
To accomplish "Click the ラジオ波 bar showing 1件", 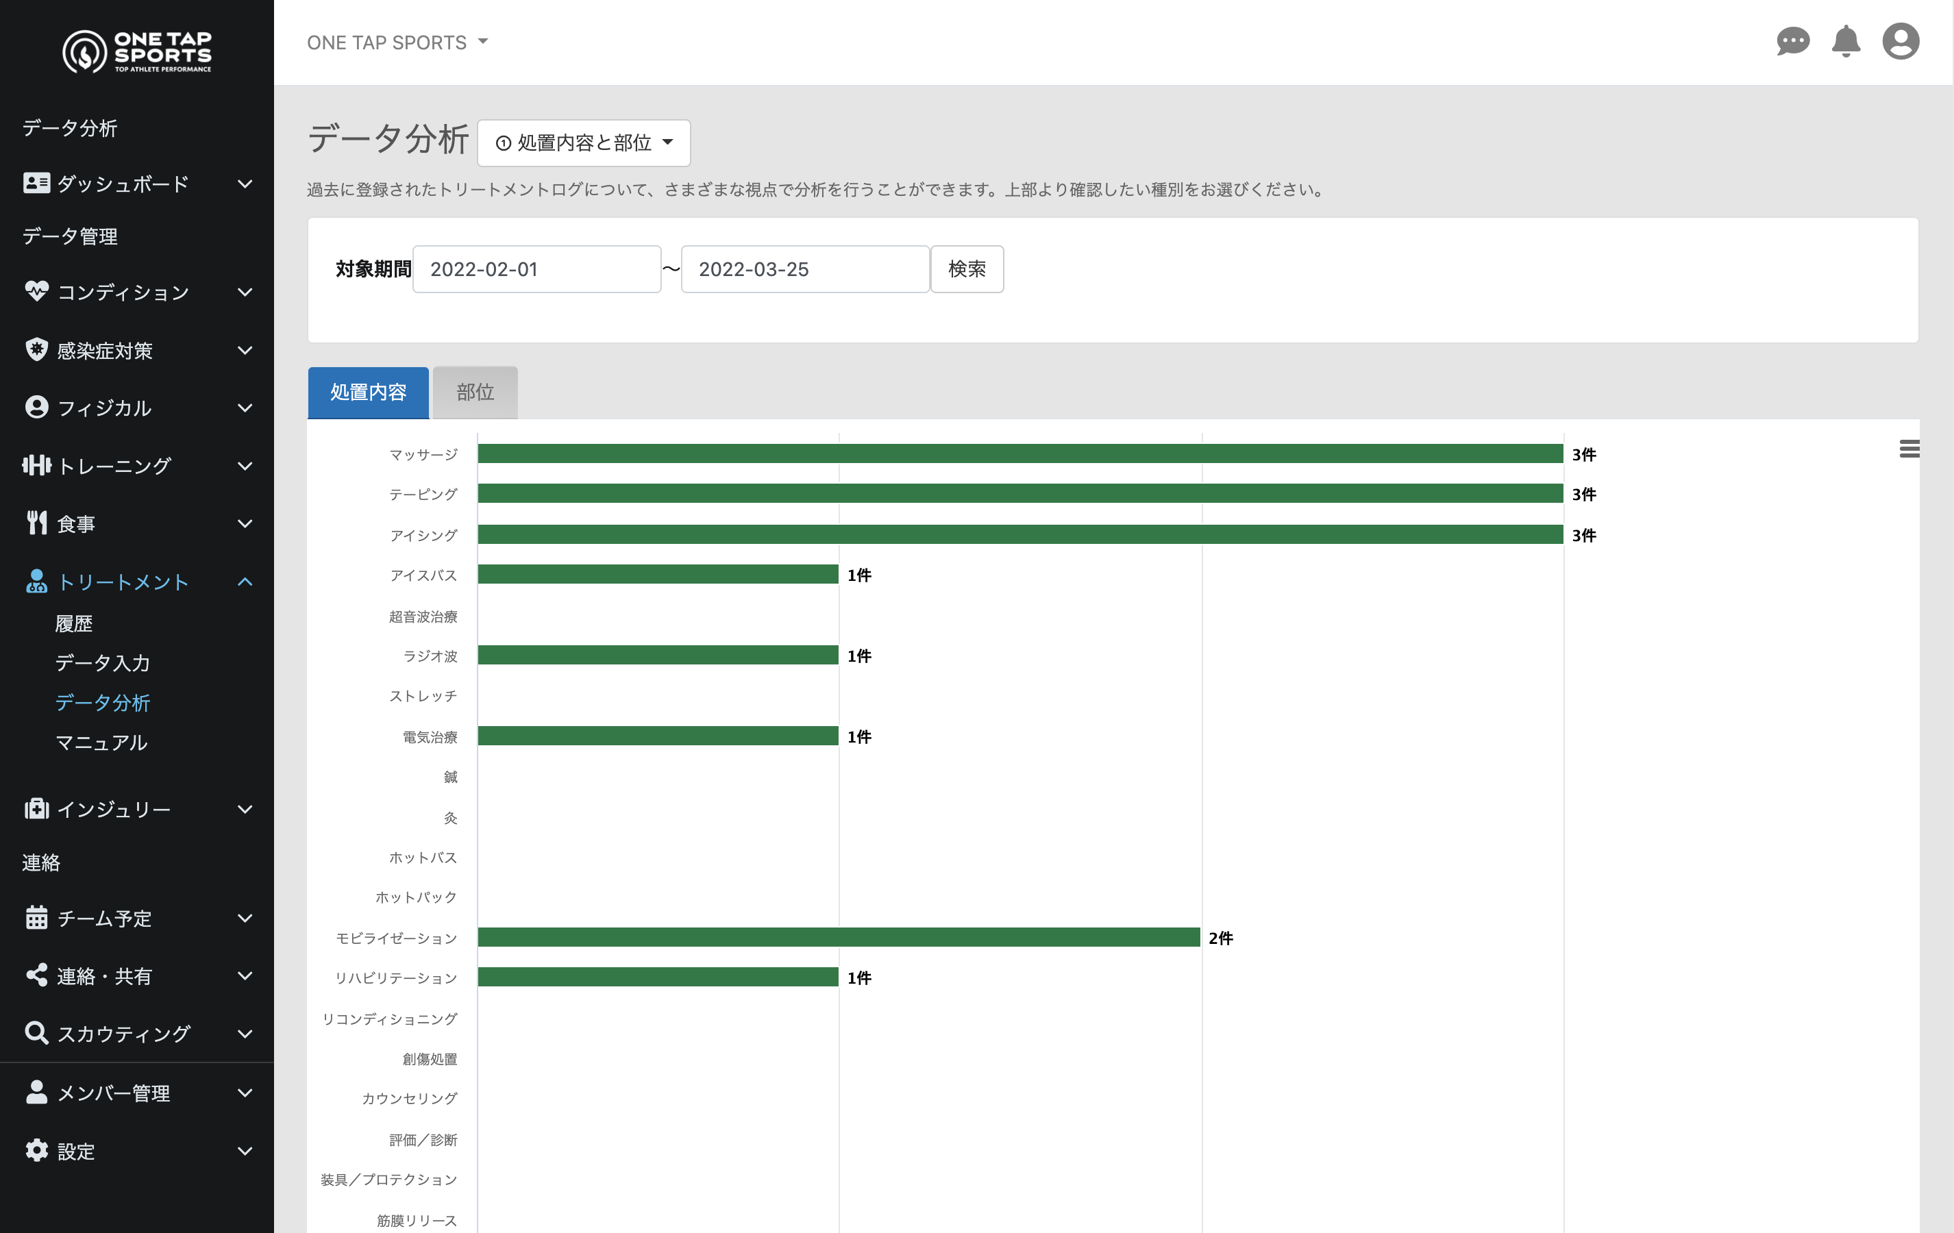I will click(658, 656).
